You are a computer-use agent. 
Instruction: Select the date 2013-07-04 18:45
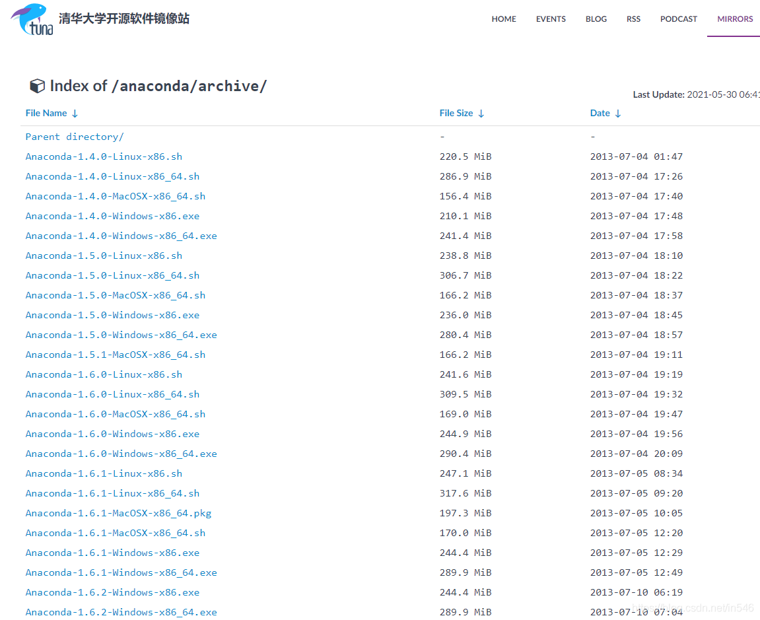coord(637,315)
